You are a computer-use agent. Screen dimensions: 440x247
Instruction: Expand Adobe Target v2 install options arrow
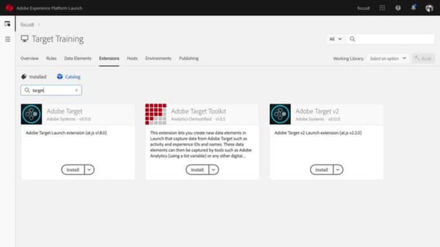tap(338, 170)
